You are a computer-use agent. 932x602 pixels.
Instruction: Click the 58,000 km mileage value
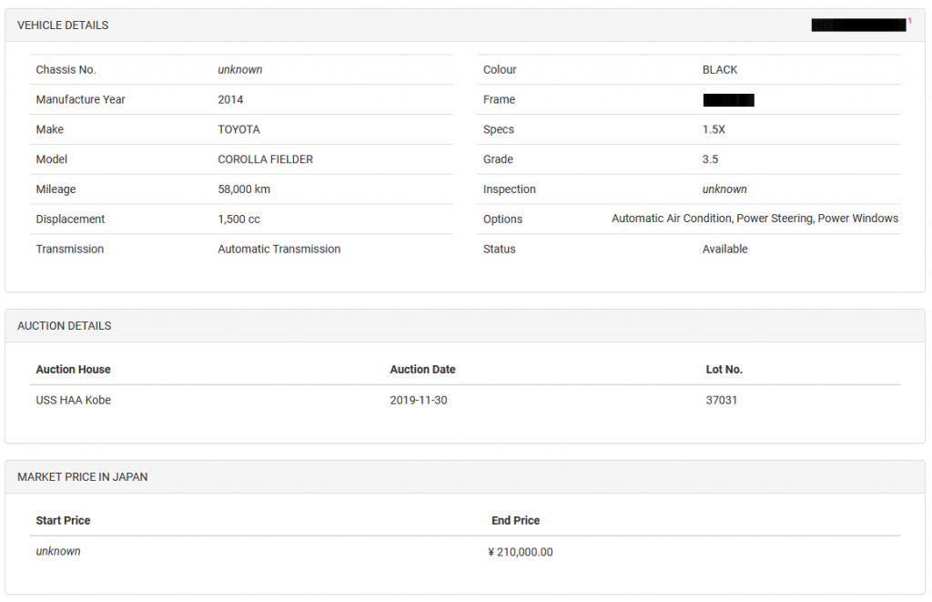coord(244,189)
